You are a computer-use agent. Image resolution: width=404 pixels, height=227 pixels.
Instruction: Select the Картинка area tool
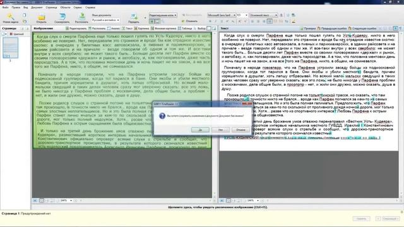point(141,28)
